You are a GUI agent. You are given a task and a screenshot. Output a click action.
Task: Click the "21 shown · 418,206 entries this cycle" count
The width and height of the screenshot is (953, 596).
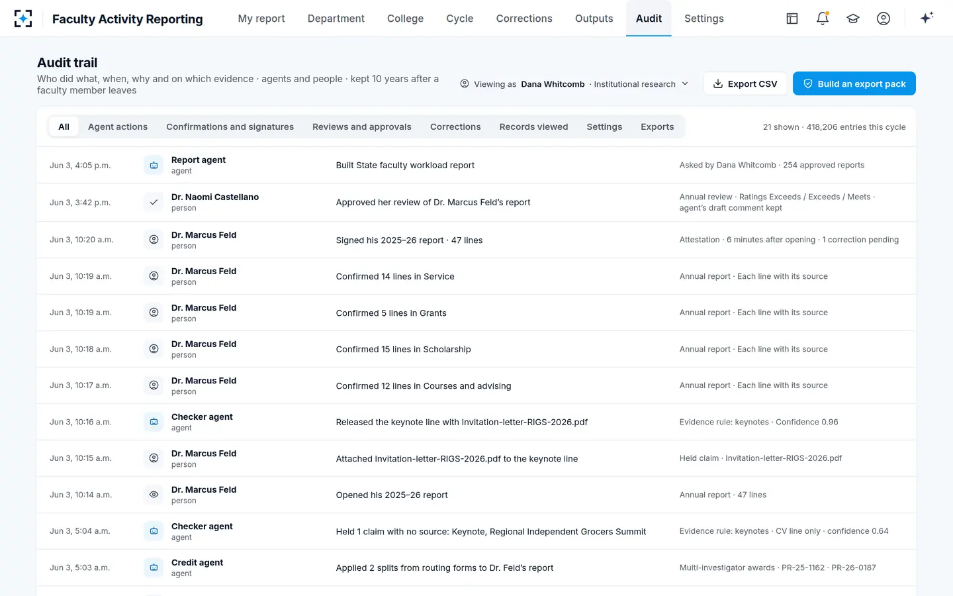[x=834, y=127]
